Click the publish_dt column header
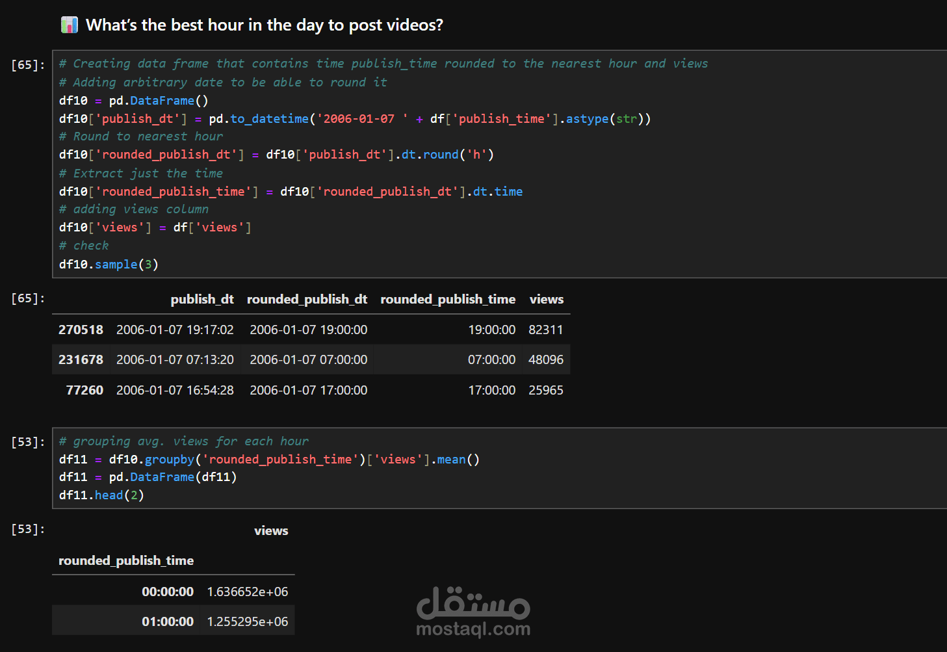This screenshot has height=652, width=947. point(202,299)
